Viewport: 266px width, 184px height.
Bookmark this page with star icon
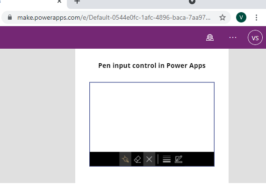coord(223,17)
